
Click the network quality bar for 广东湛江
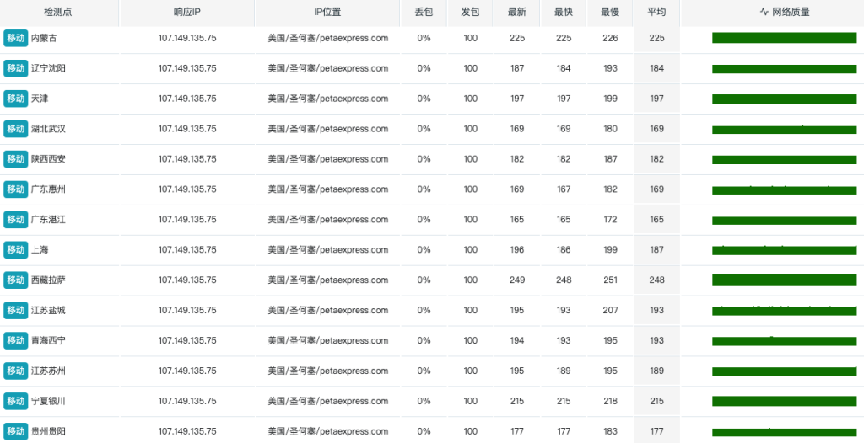coord(784,221)
